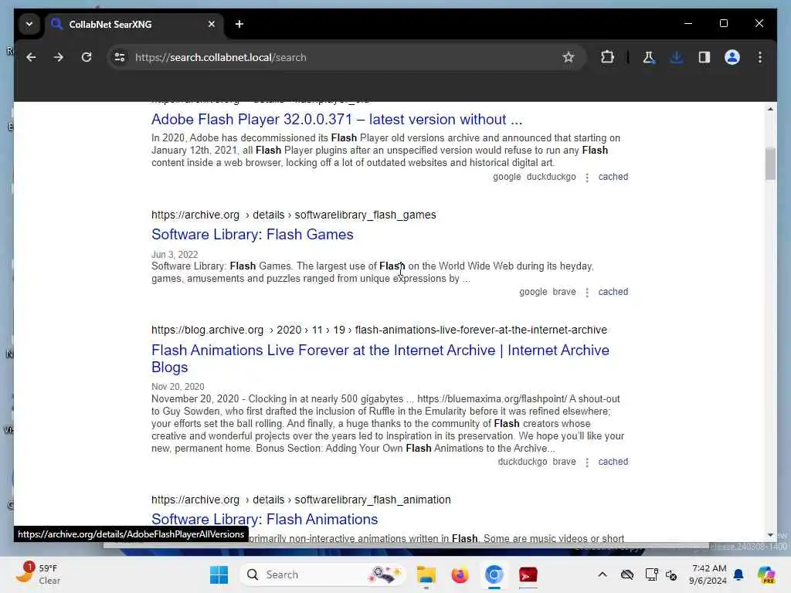Open File Explorer from the taskbar
The width and height of the screenshot is (791, 593).
(x=426, y=574)
